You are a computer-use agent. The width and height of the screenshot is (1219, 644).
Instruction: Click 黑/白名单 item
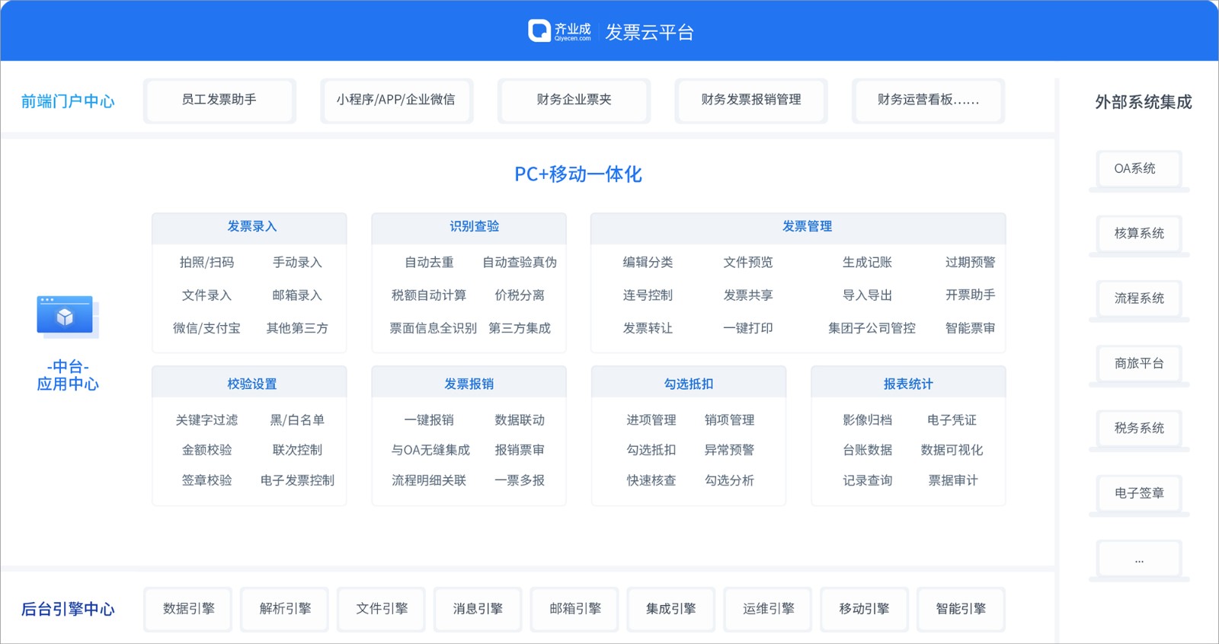[x=297, y=420]
